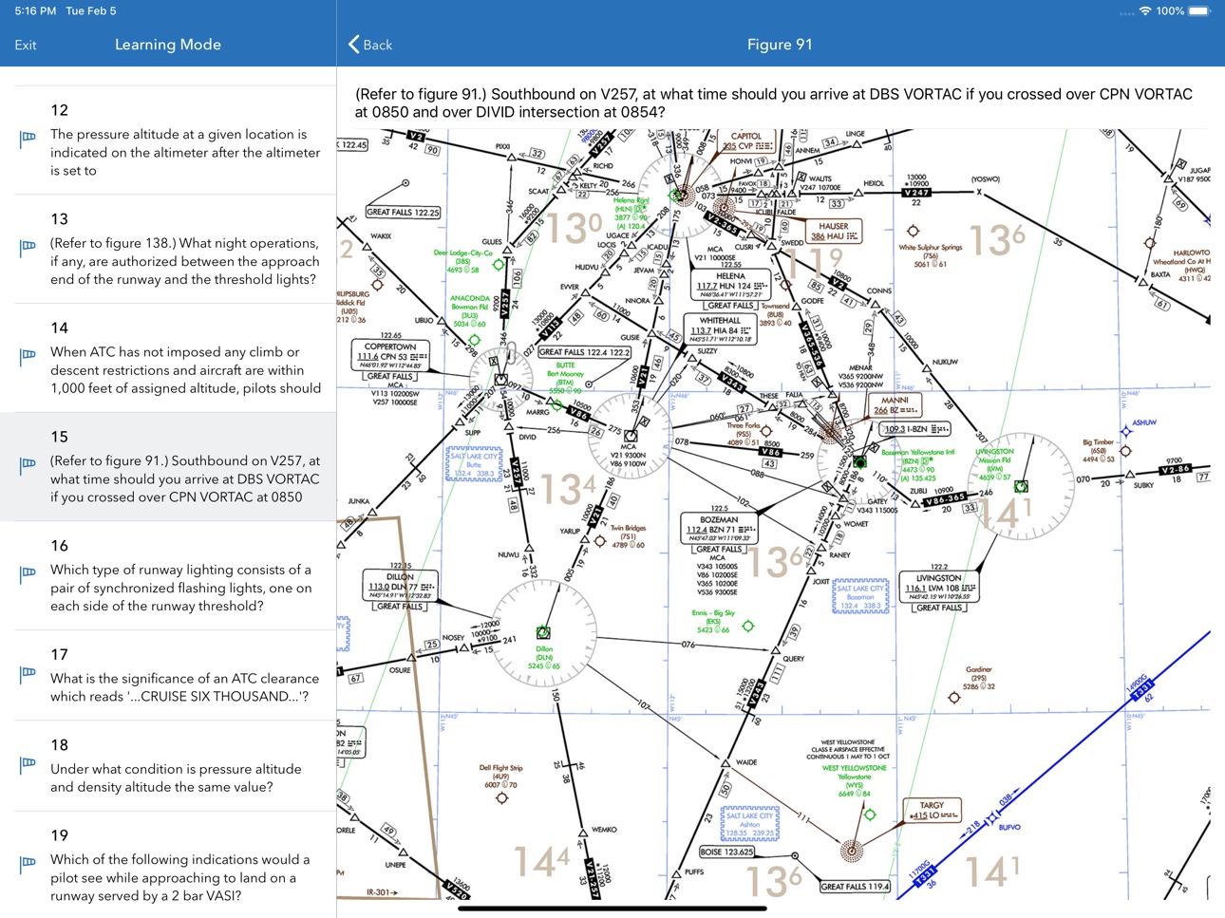Screen dimensions: 1225x918
Task: Tap the flag icon for question 13
Action: [x=28, y=248]
